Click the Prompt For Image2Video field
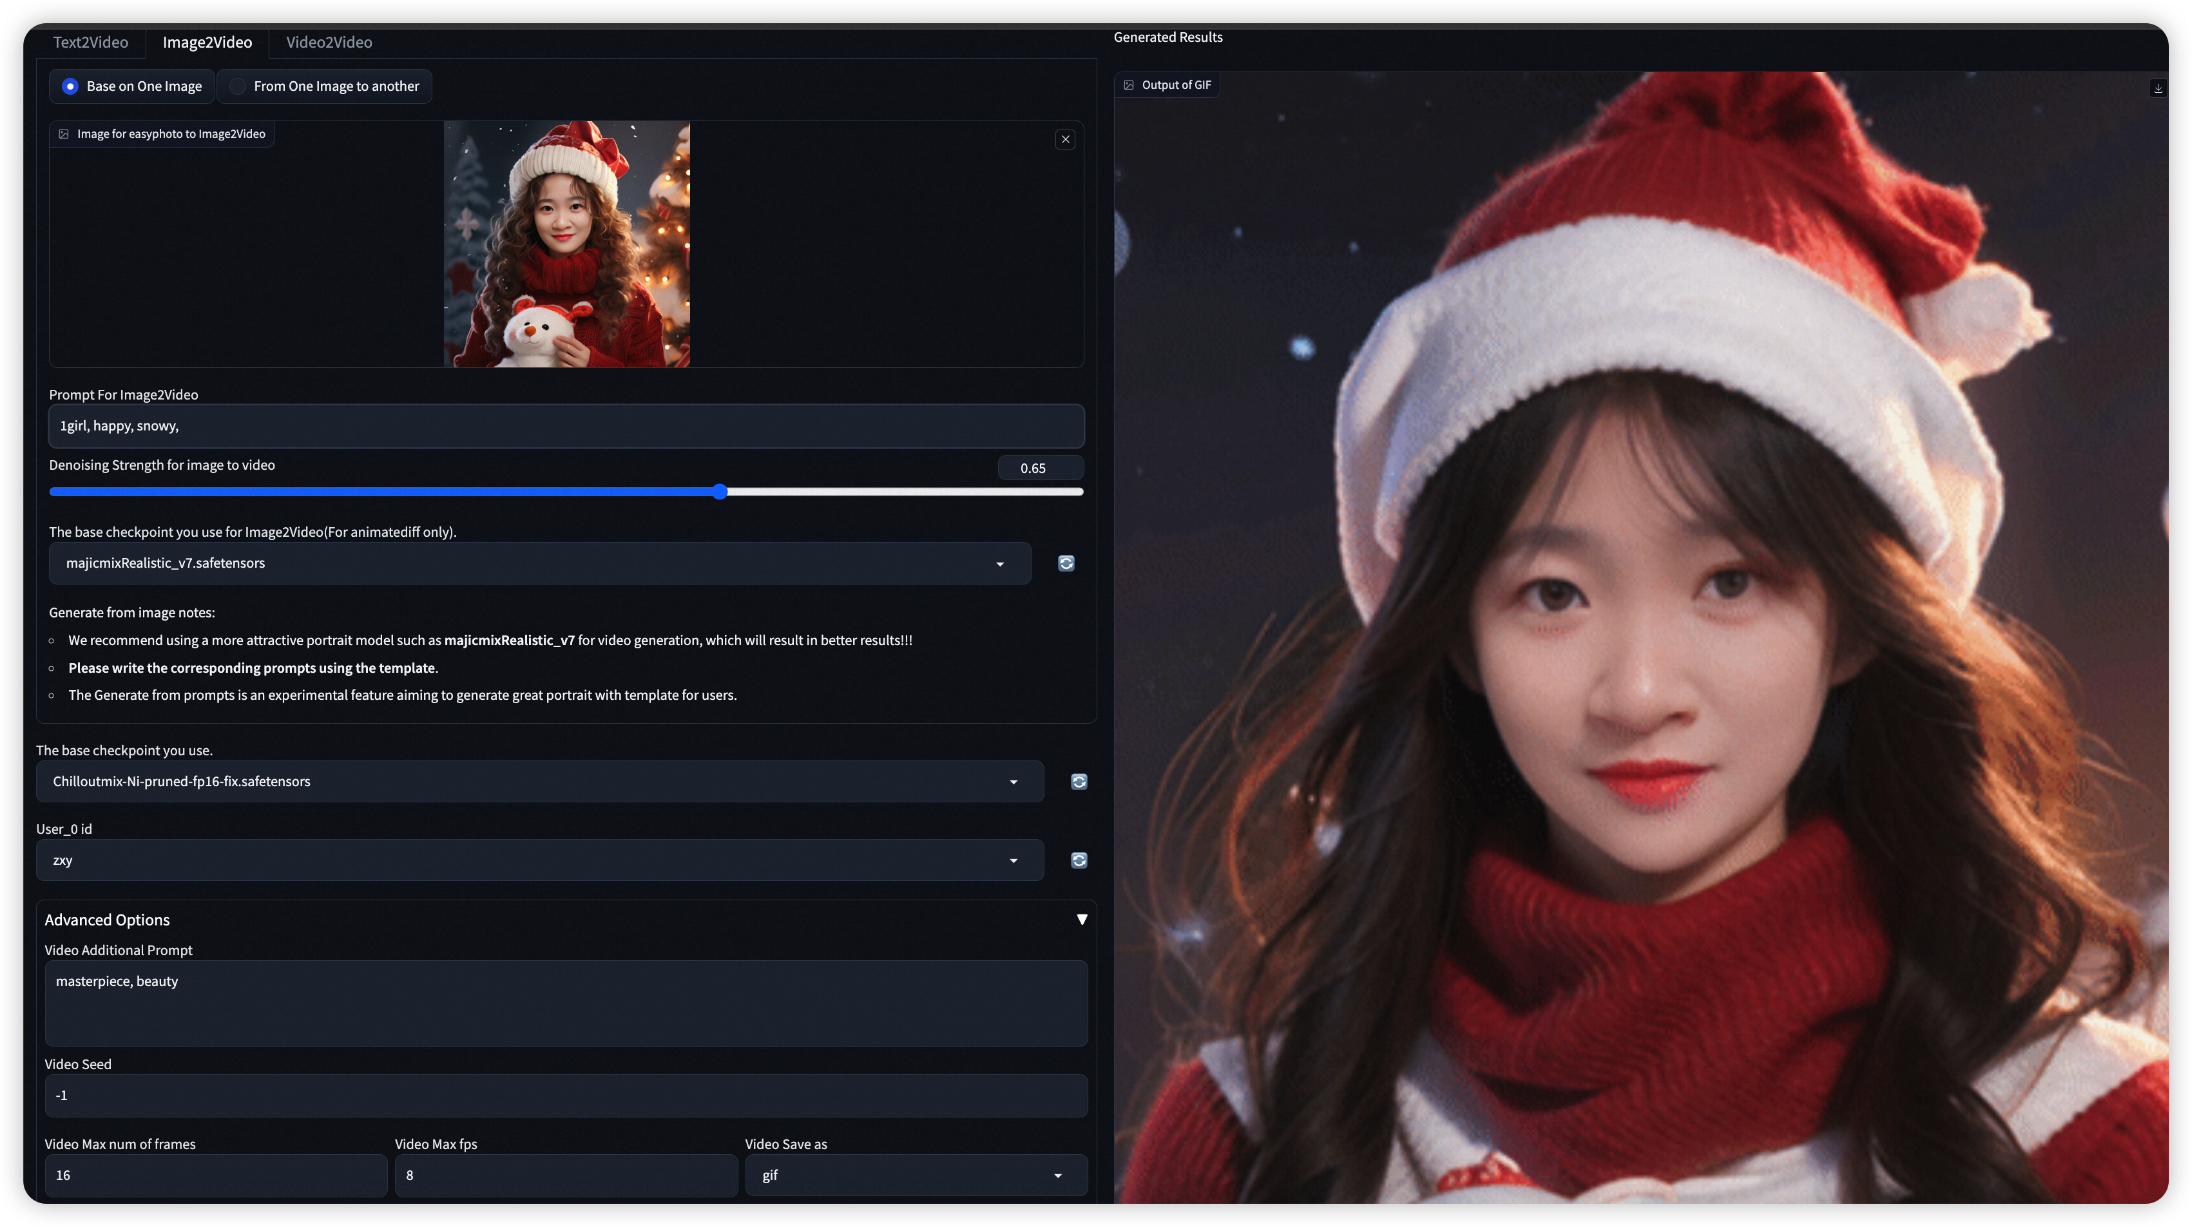The width and height of the screenshot is (2192, 1227). [566, 427]
